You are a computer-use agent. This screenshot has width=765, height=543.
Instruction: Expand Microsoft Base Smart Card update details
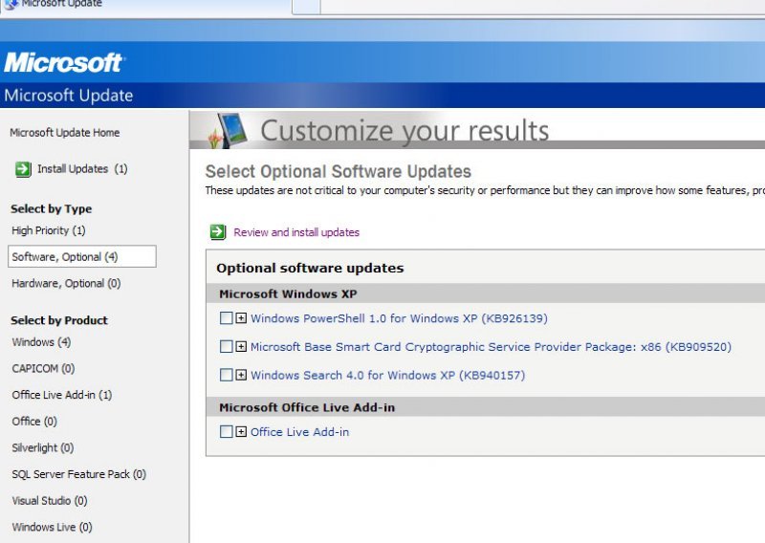pyautogui.click(x=241, y=346)
